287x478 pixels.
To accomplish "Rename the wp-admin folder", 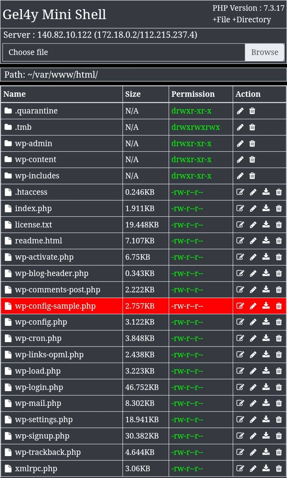I will [x=240, y=143].
